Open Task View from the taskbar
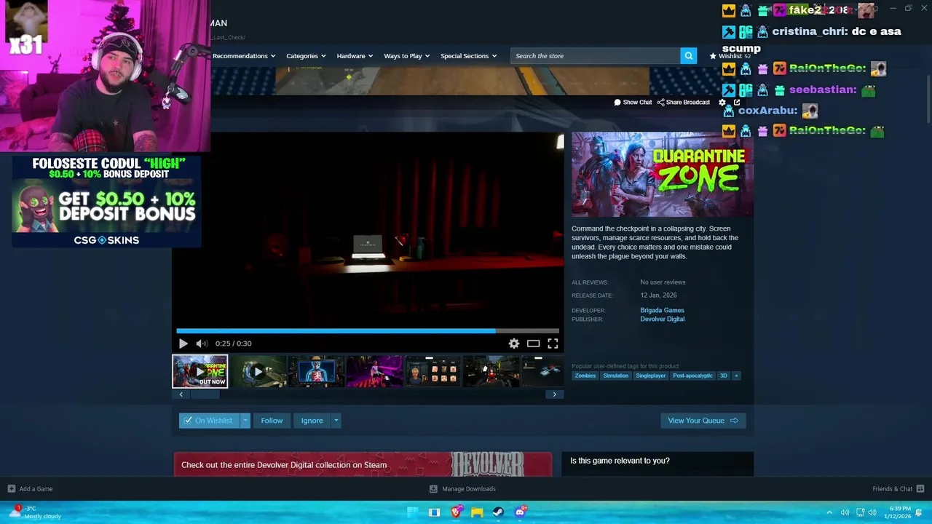932x524 pixels. [x=434, y=512]
